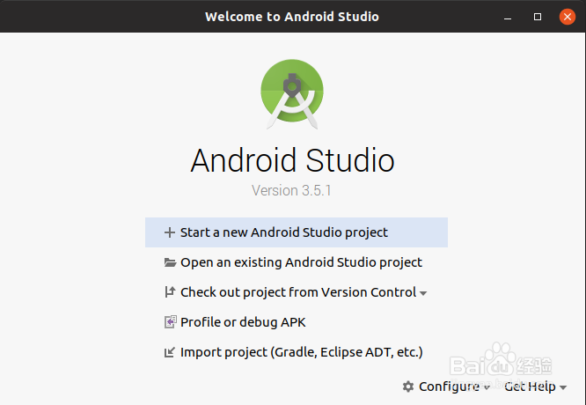Click the Profile or debug APK icon
The height and width of the screenshot is (405, 586).
(170, 322)
